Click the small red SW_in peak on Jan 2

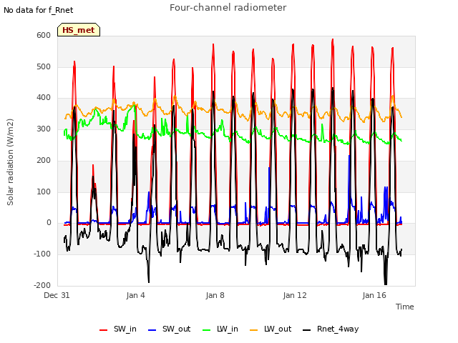coord(93,165)
